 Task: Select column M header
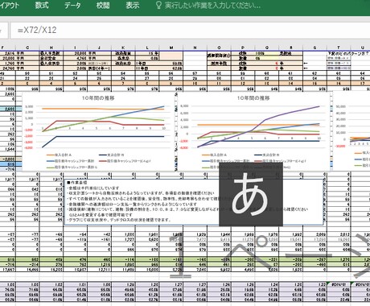click(x=171, y=48)
